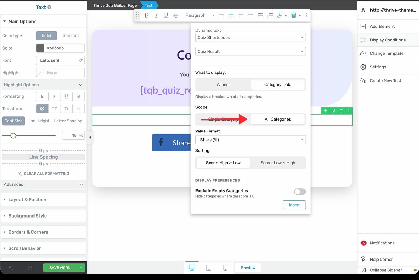Click the Insert button
Screen dimensions: 419x280
[294, 205]
